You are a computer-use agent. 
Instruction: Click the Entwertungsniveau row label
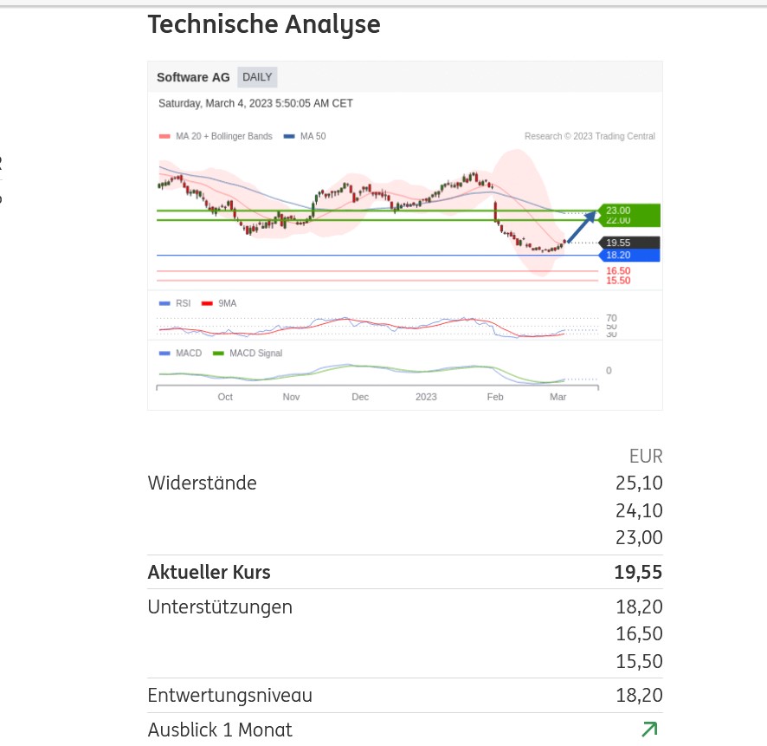[x=230, y=695]
